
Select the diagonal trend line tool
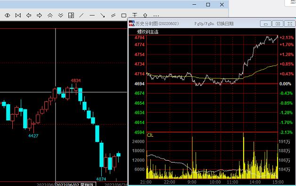point(82,15)
